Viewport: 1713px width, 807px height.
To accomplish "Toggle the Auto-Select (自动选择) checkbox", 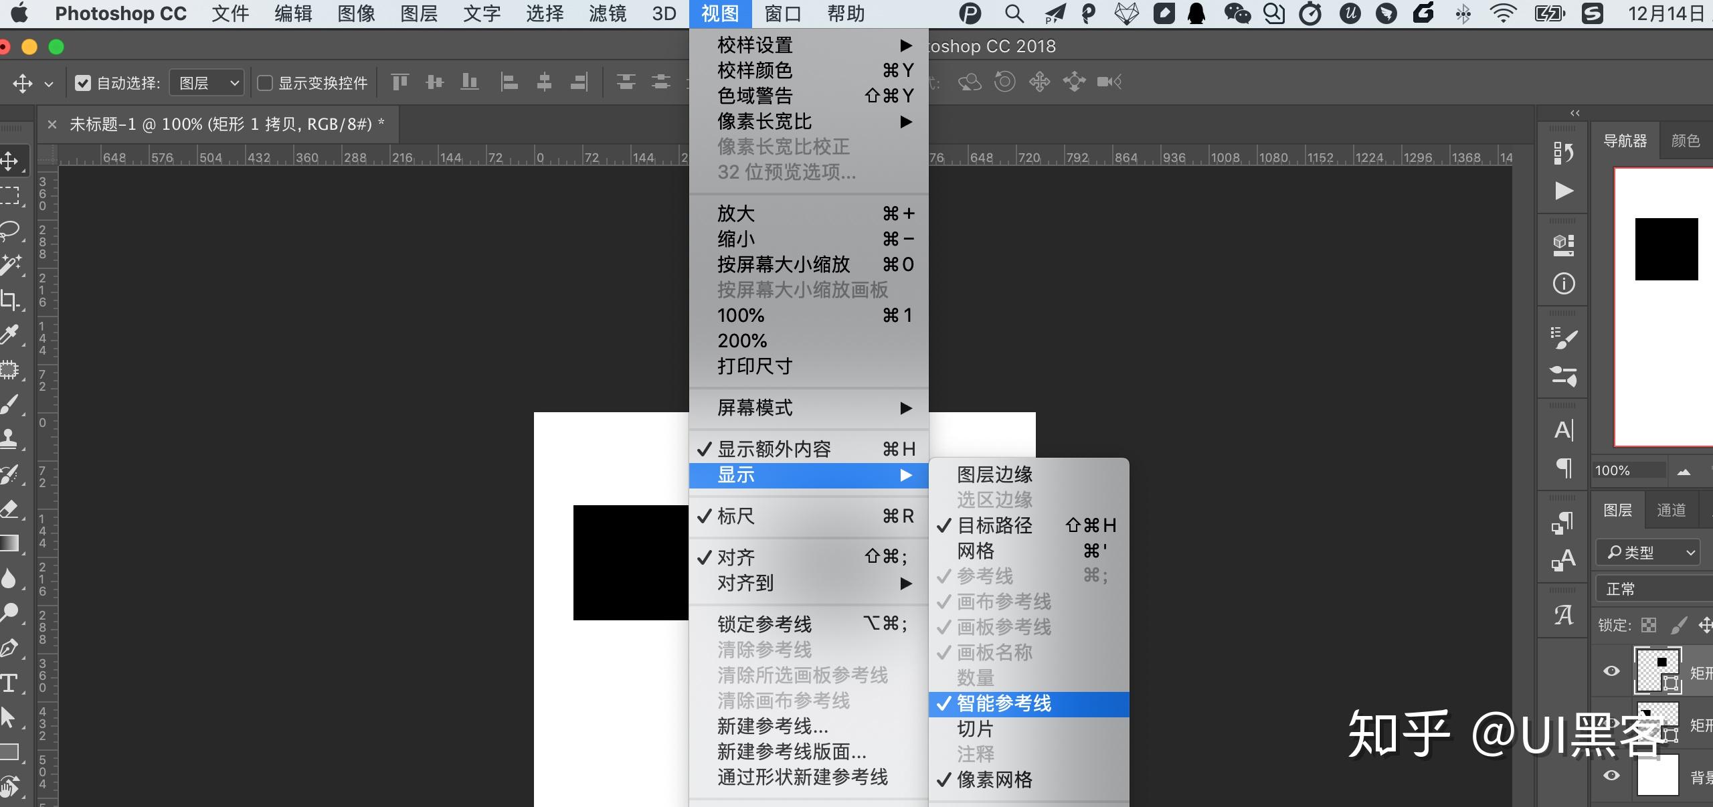I will click(83, 83).
